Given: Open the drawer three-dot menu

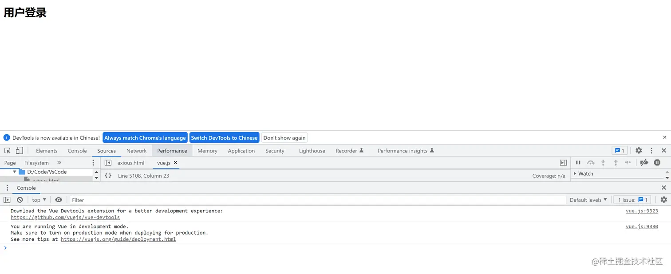Looking at the screenshot, I should pos(7,188).
